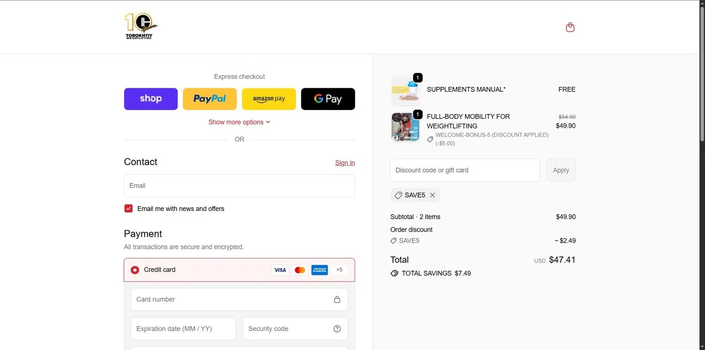
Task: Click the WELCOME-BONUS-5 tag icon
Action: (430, 140)
